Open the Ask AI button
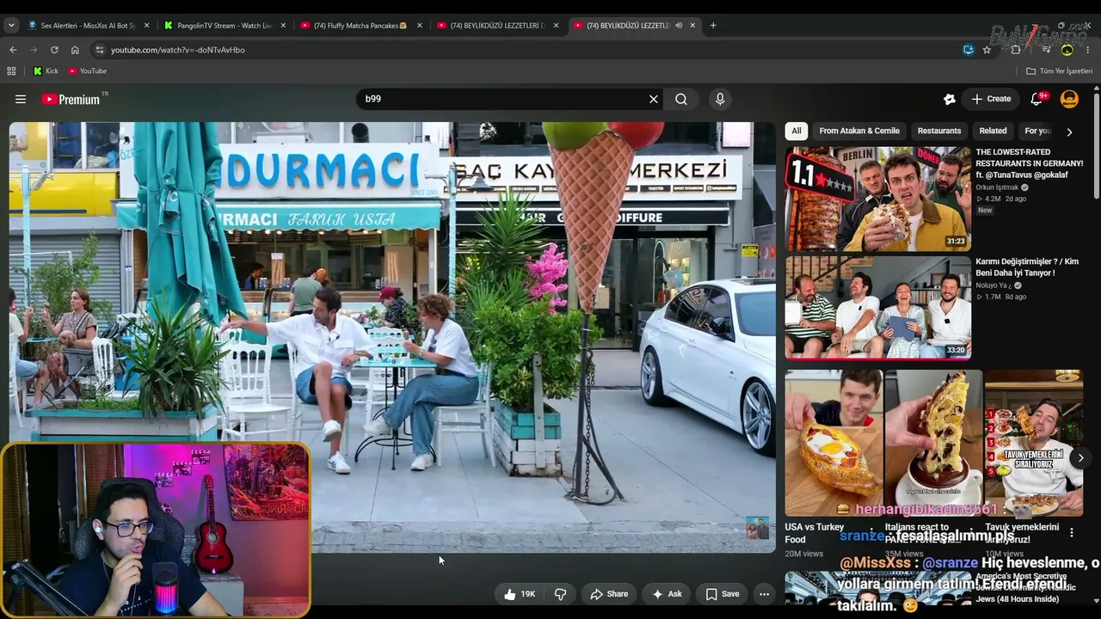1101x619 pixels. (x=667, y=594)
